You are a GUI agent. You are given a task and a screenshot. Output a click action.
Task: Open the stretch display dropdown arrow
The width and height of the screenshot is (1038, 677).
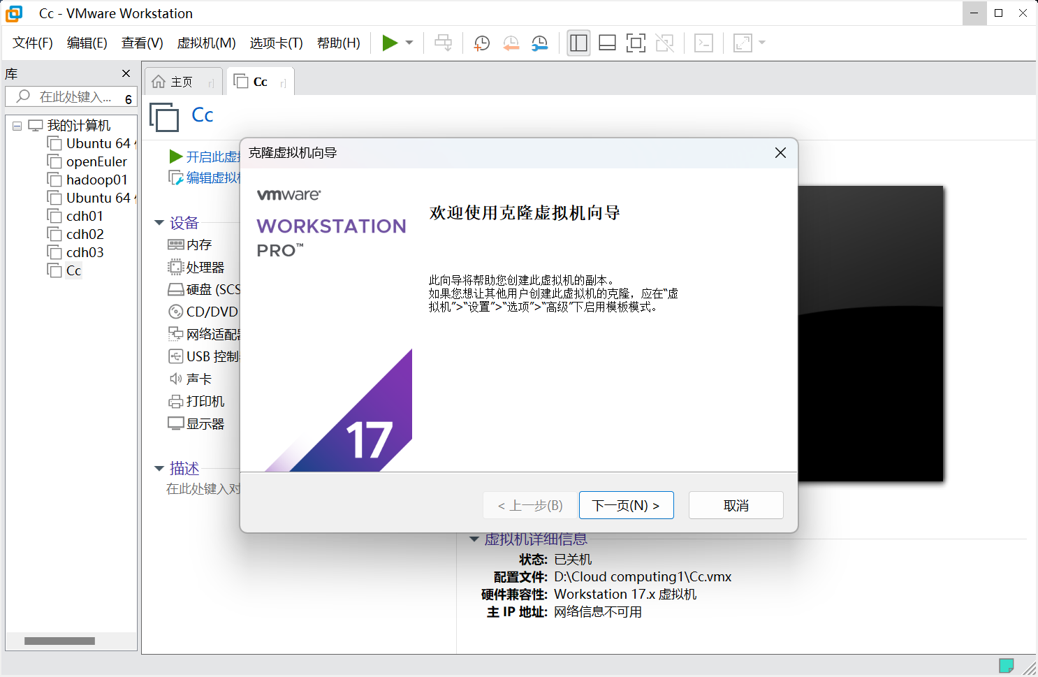coord(762,43)
